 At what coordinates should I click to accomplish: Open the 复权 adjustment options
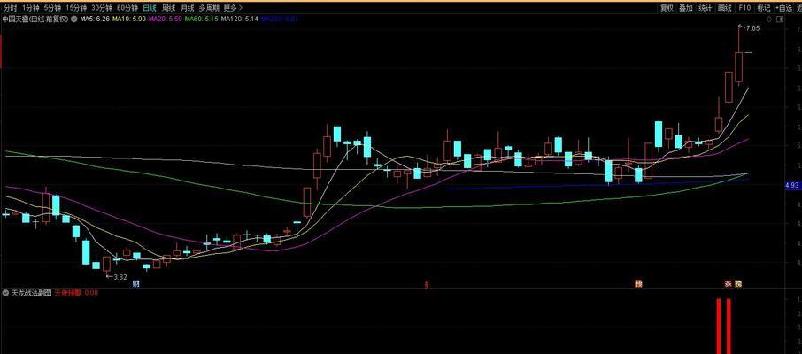(x=667, y=7)
